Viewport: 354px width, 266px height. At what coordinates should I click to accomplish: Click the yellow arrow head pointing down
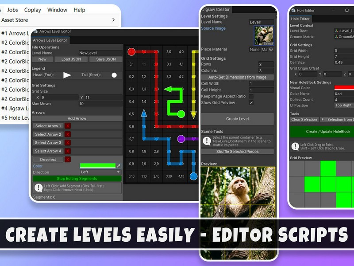tap(193, 115)
